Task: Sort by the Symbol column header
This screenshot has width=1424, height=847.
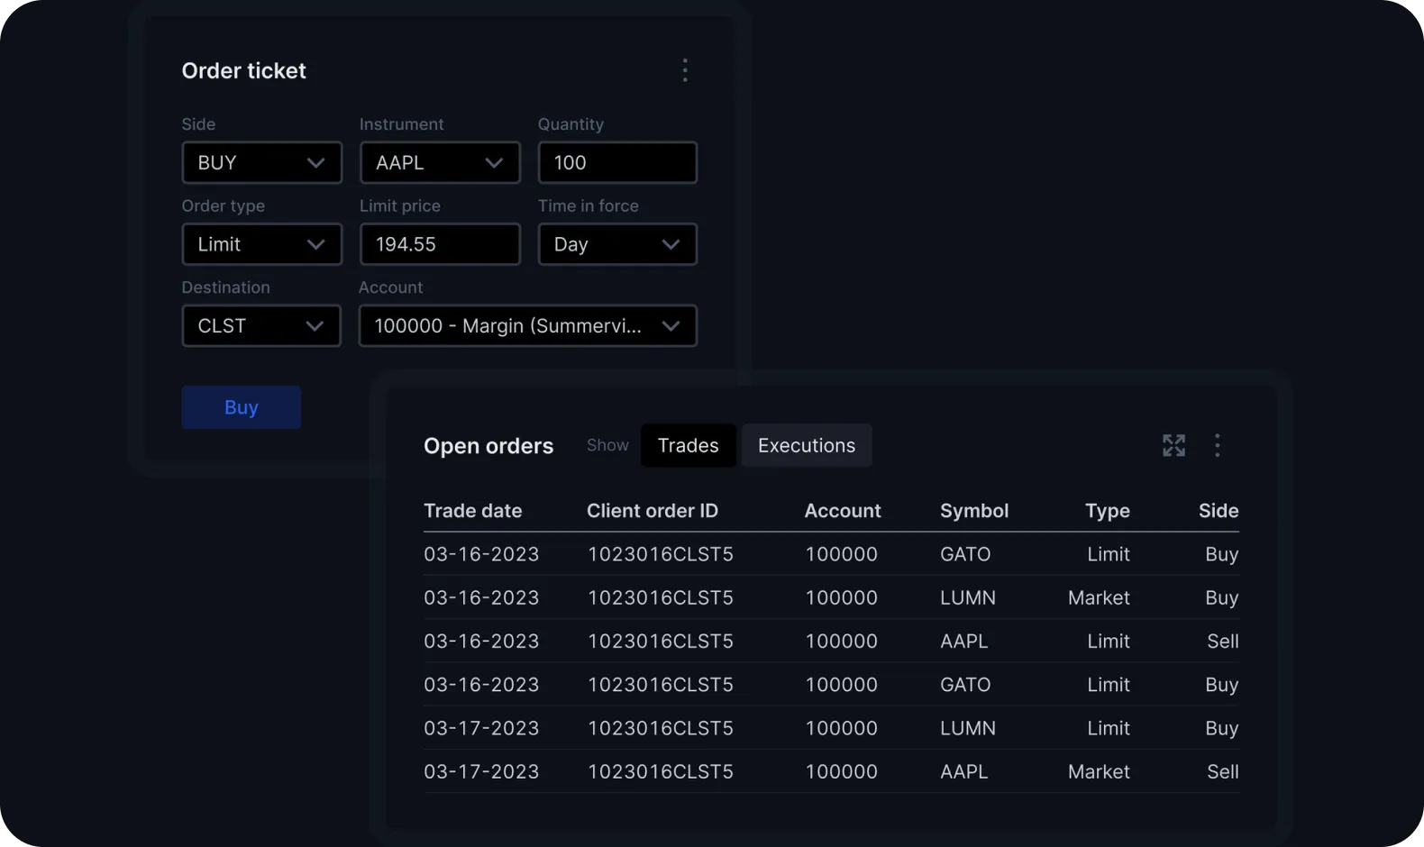Action: click(x=974, y=511)
